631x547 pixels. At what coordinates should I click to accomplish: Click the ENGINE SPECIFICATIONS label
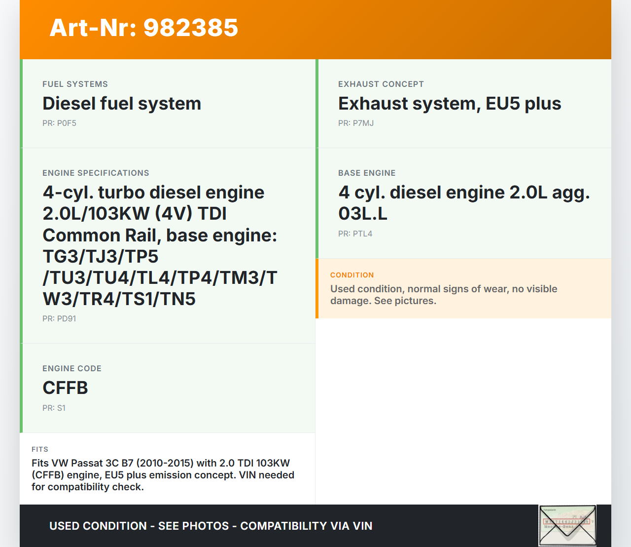[x=96, y=173]
